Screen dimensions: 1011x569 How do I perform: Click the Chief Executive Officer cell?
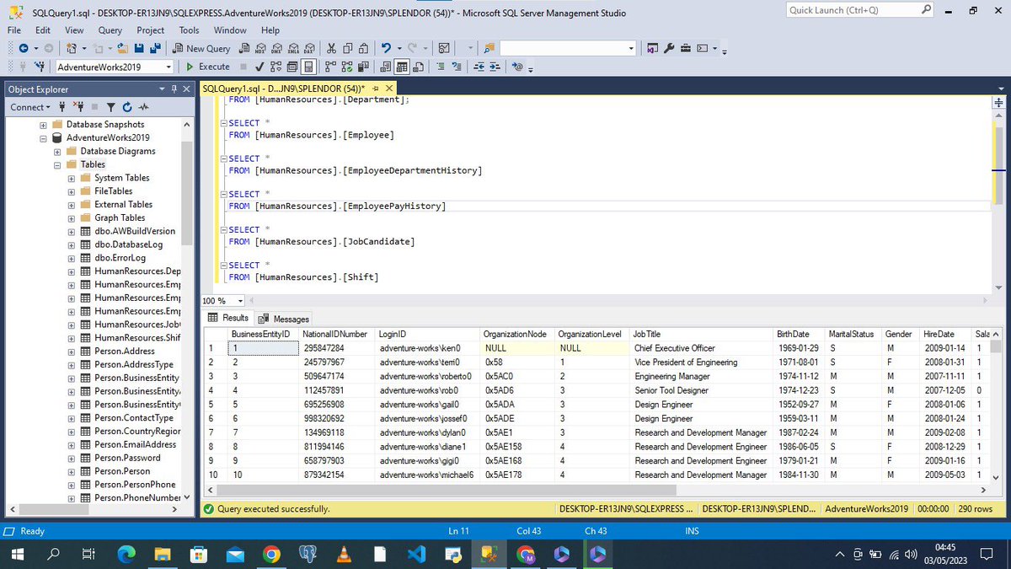pos(702,348)
